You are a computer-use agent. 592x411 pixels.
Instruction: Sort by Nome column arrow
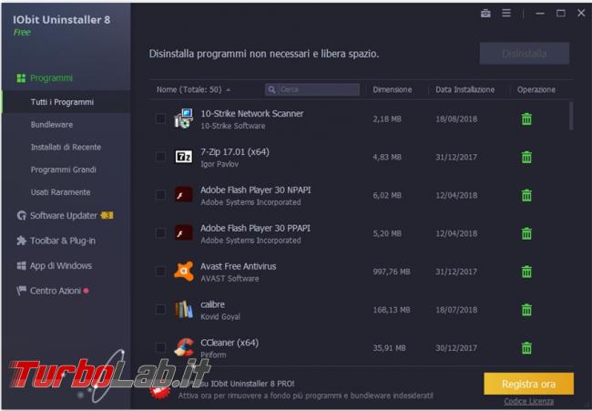[x=229, y=90]
